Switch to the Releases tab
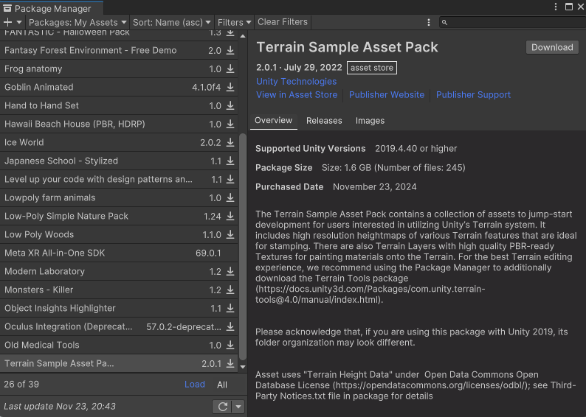586x417 pixels. 324,121
